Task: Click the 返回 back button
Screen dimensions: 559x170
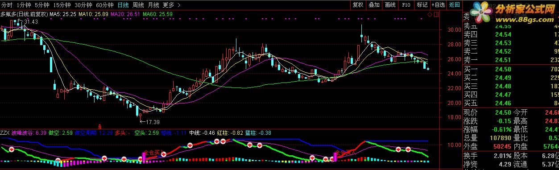Action: pos(454,5)
